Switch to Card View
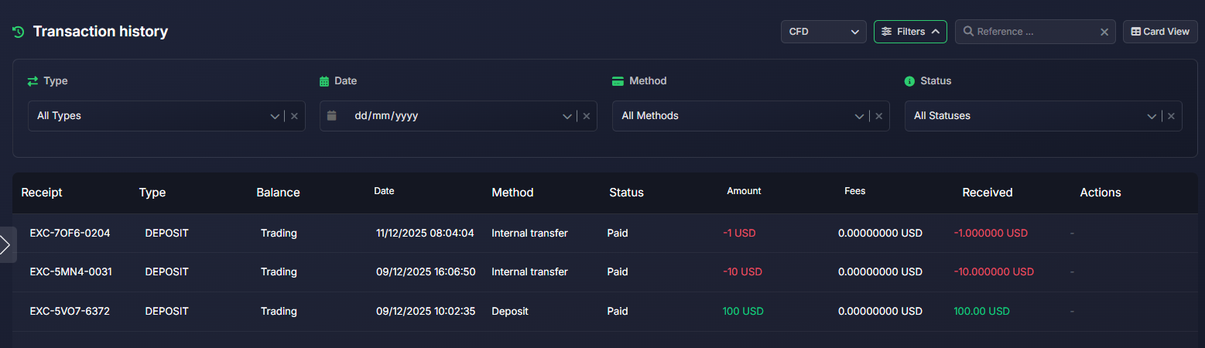This screenshot has height=348, width=1205. pyautogui.click(x=1160, y=32)
